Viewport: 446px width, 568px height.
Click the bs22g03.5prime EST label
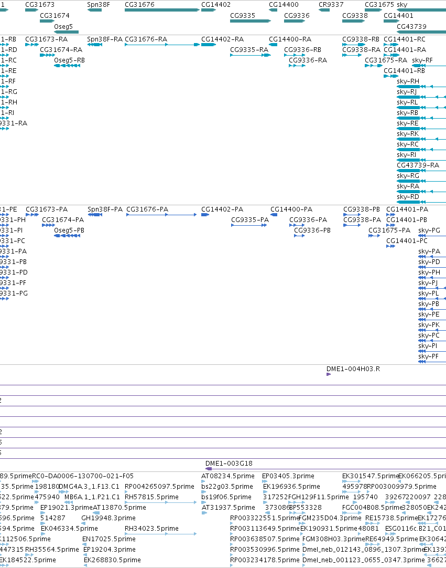coord(227,487)
